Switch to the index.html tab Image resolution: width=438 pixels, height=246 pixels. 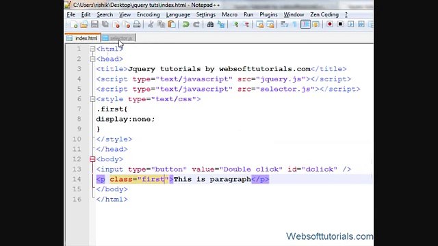click(x=83, y=38)
